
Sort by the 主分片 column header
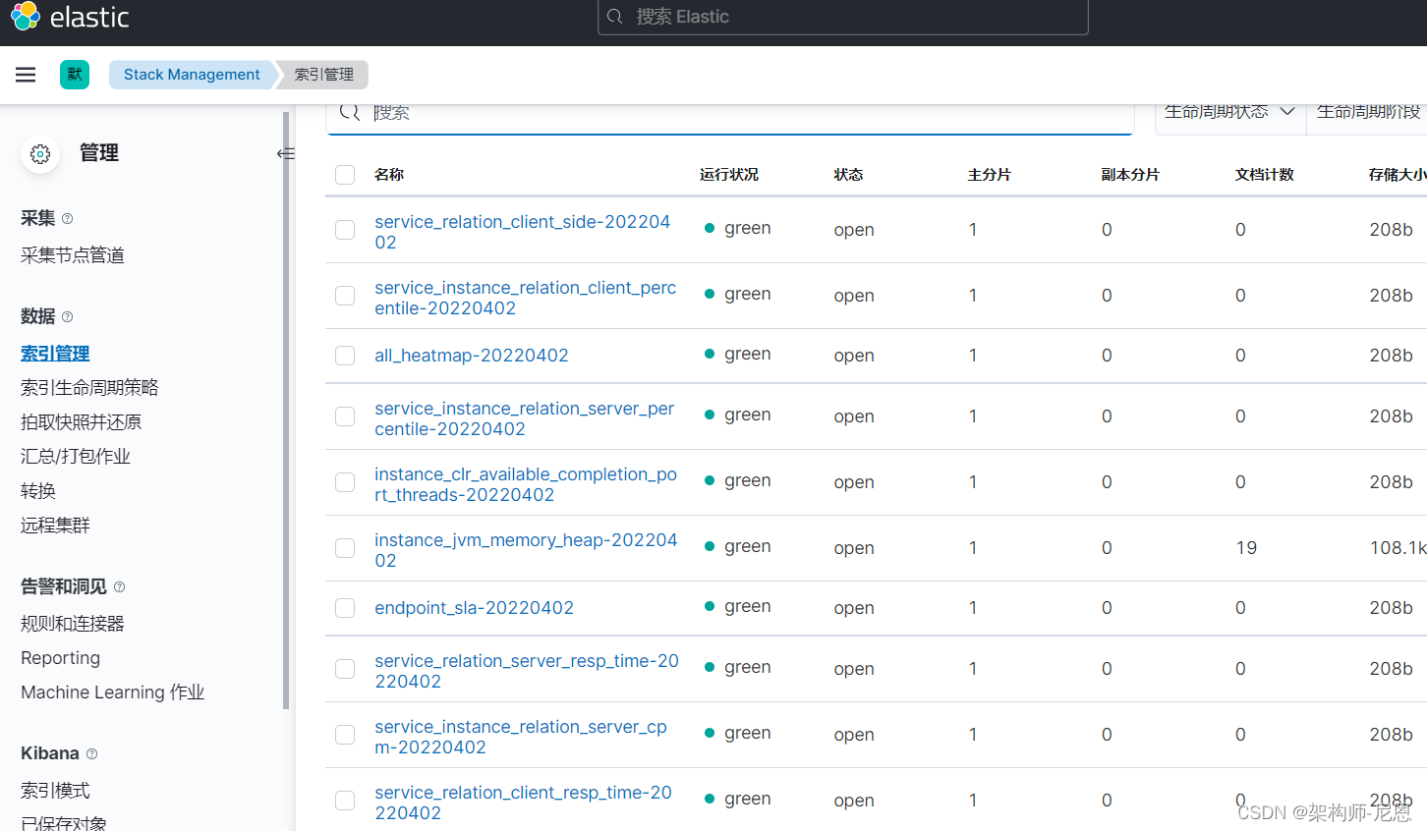coord(989,175)
